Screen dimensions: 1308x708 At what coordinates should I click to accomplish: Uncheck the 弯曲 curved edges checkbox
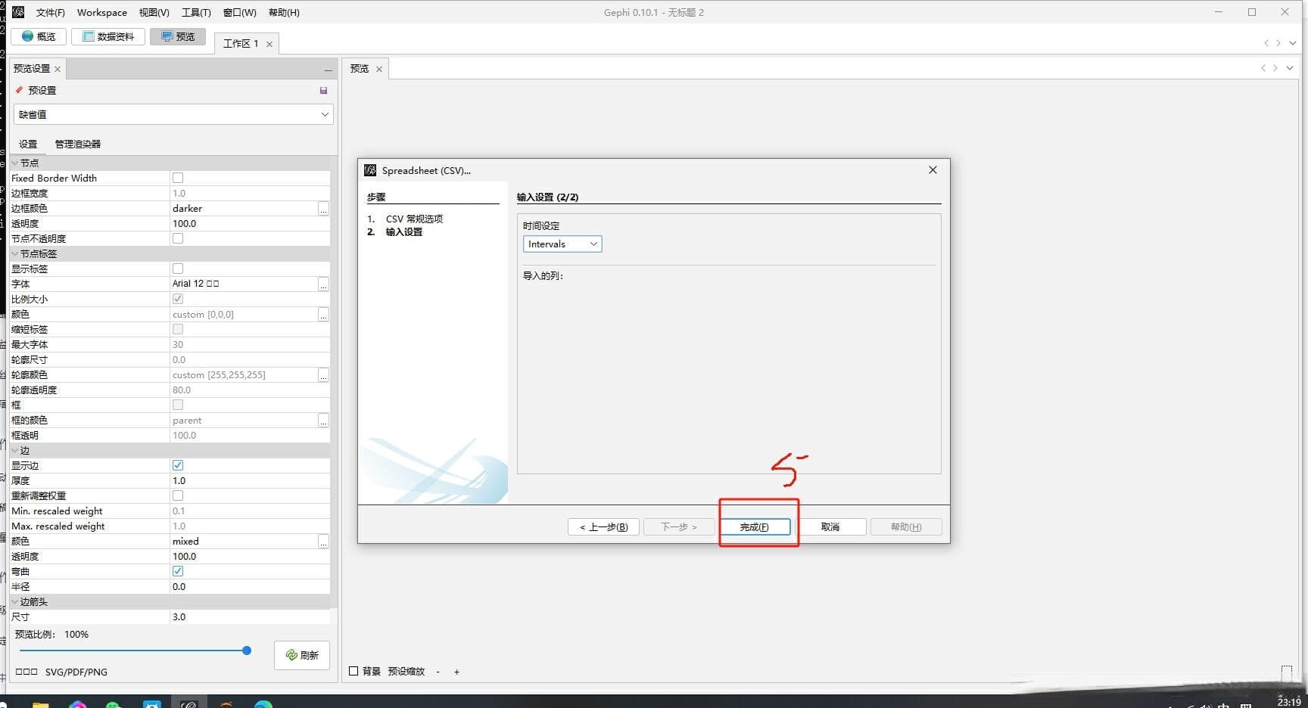click(178, 571)
